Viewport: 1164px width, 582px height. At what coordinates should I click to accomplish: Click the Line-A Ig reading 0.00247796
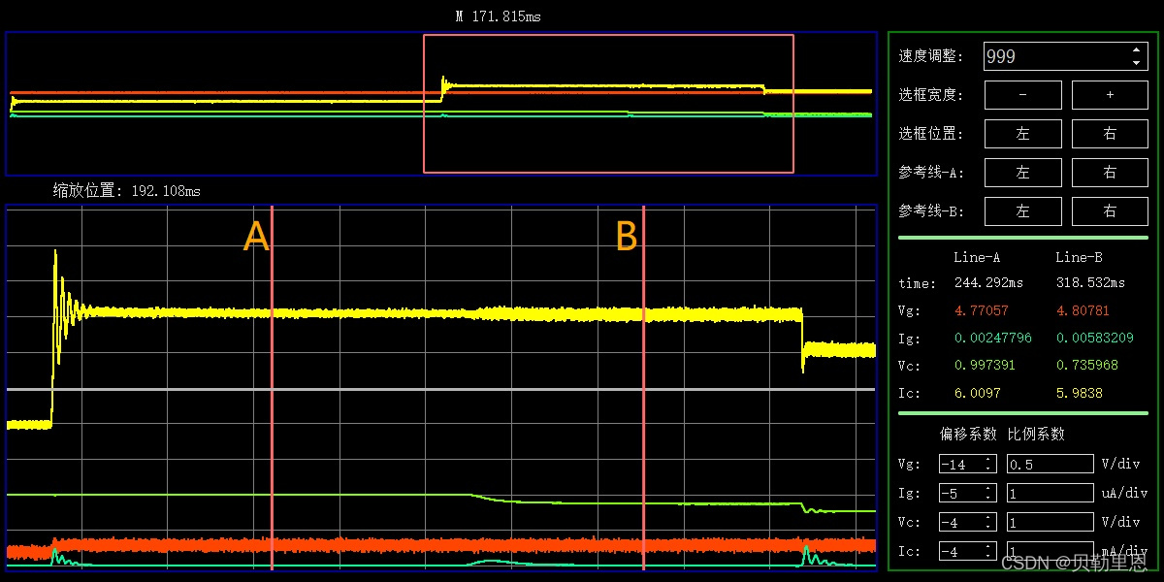click(x=993, y=339)
